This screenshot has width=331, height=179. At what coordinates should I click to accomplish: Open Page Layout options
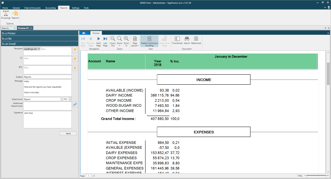135,41
